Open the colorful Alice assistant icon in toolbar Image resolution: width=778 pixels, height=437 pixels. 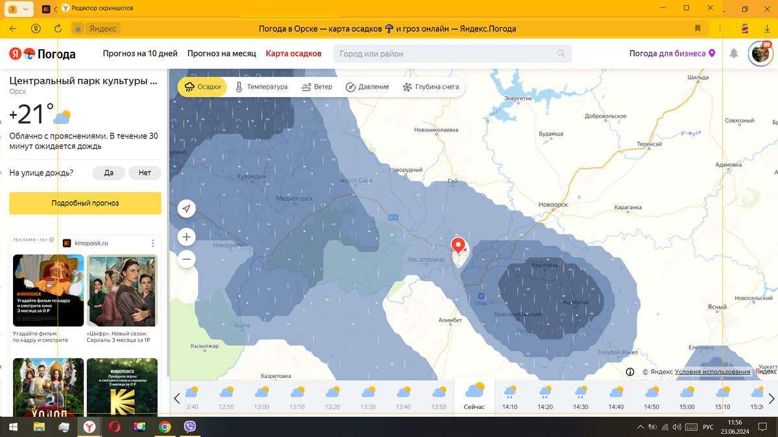click(744, 28)
